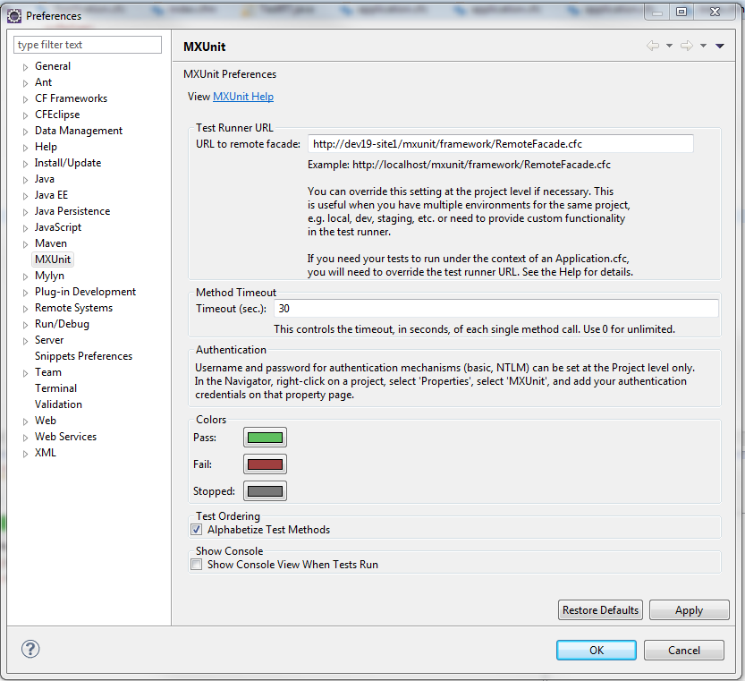This screenshot has width=745, height=681.
Task: Expand the Run/Debug node
Action: 26,325
